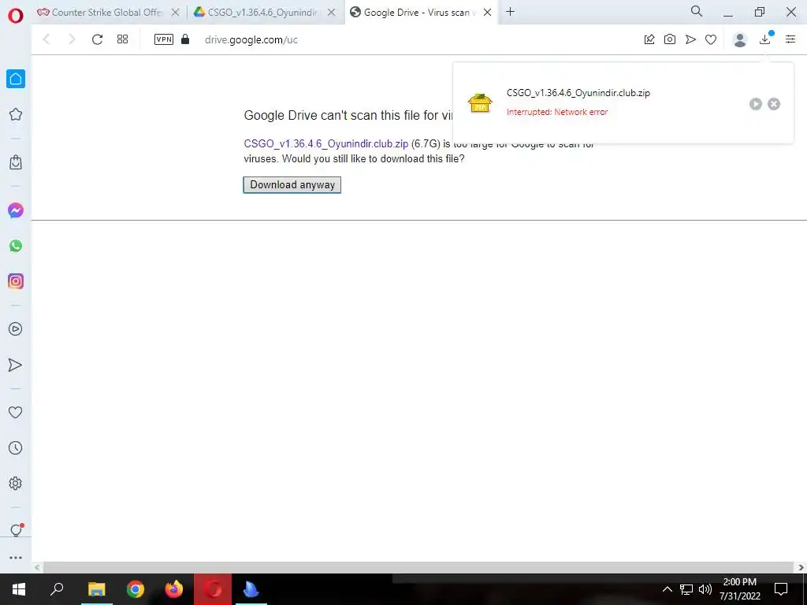Image resolution: width=807 pixels, height=605 pixels.
Task: Open the clock showing 2:00 PM
Action: pos(739,589)
